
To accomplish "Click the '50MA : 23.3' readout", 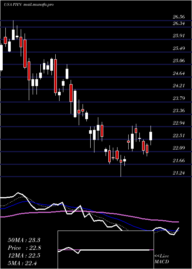I will (x=24, y=240).
